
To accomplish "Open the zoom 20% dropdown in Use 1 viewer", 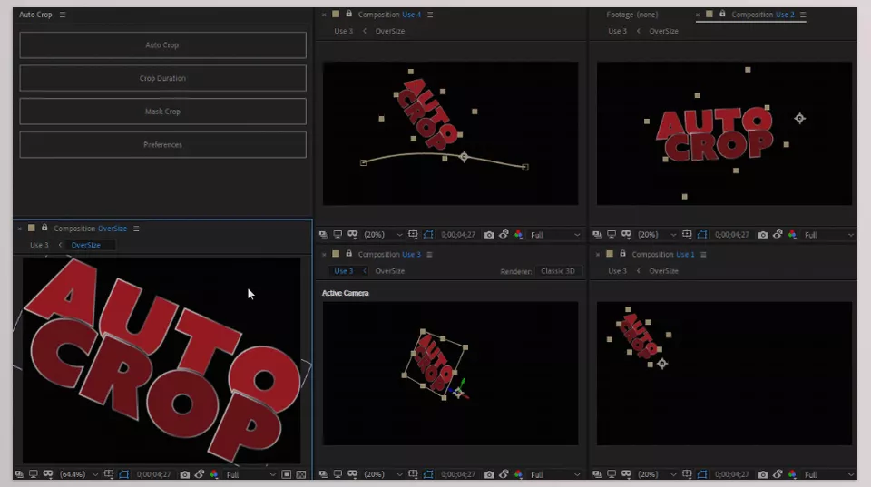I will pos(657,474).
